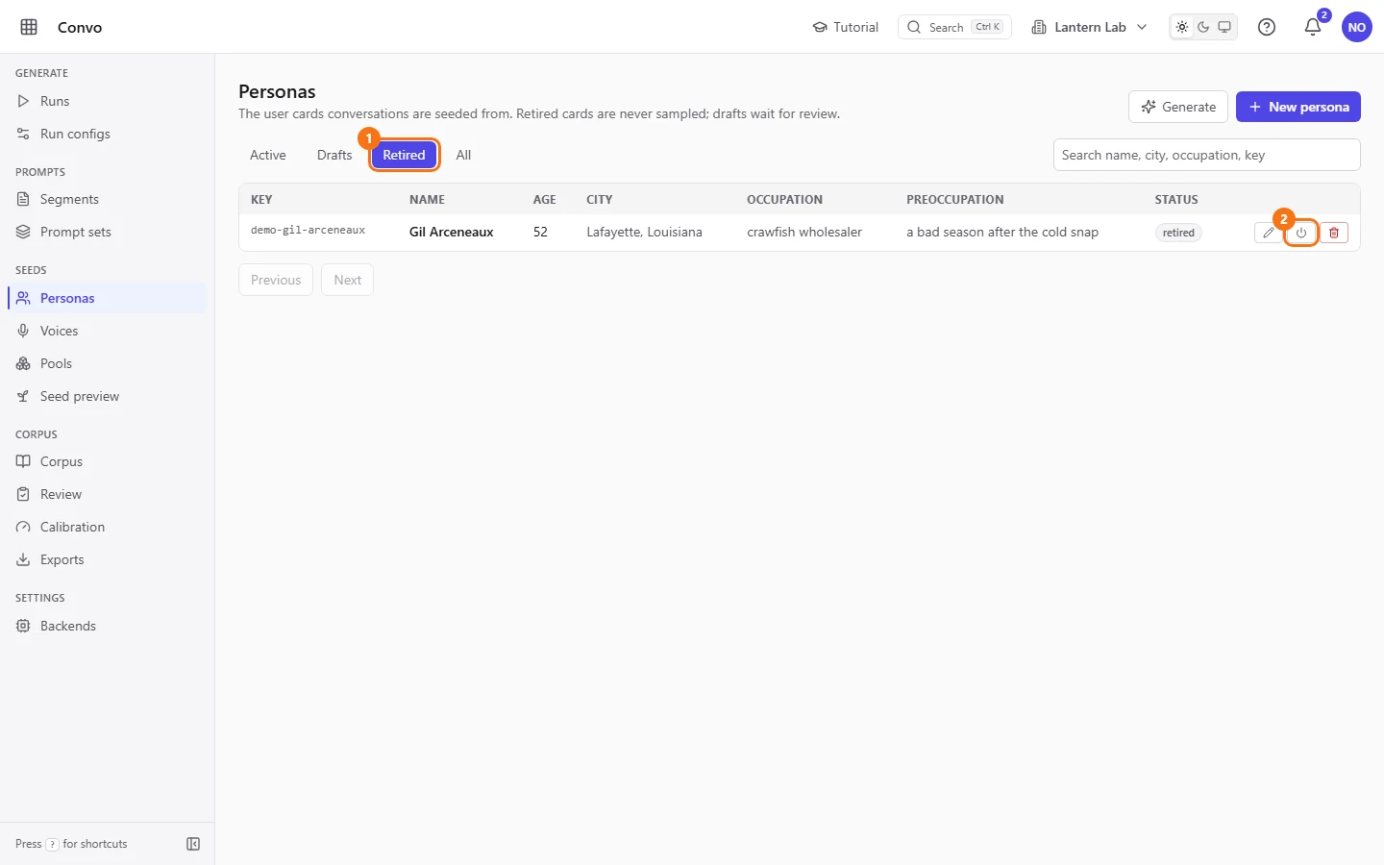1384x865 pixels.
Task: Open Voices in the sidebar
Action: [x=107, y=331]
